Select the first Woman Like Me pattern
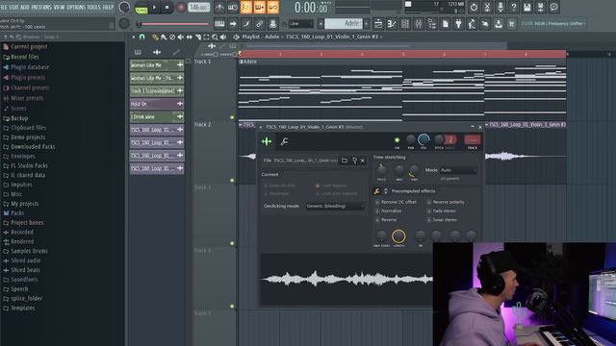This screenshot has width=616, height=346. pos(157,64)
